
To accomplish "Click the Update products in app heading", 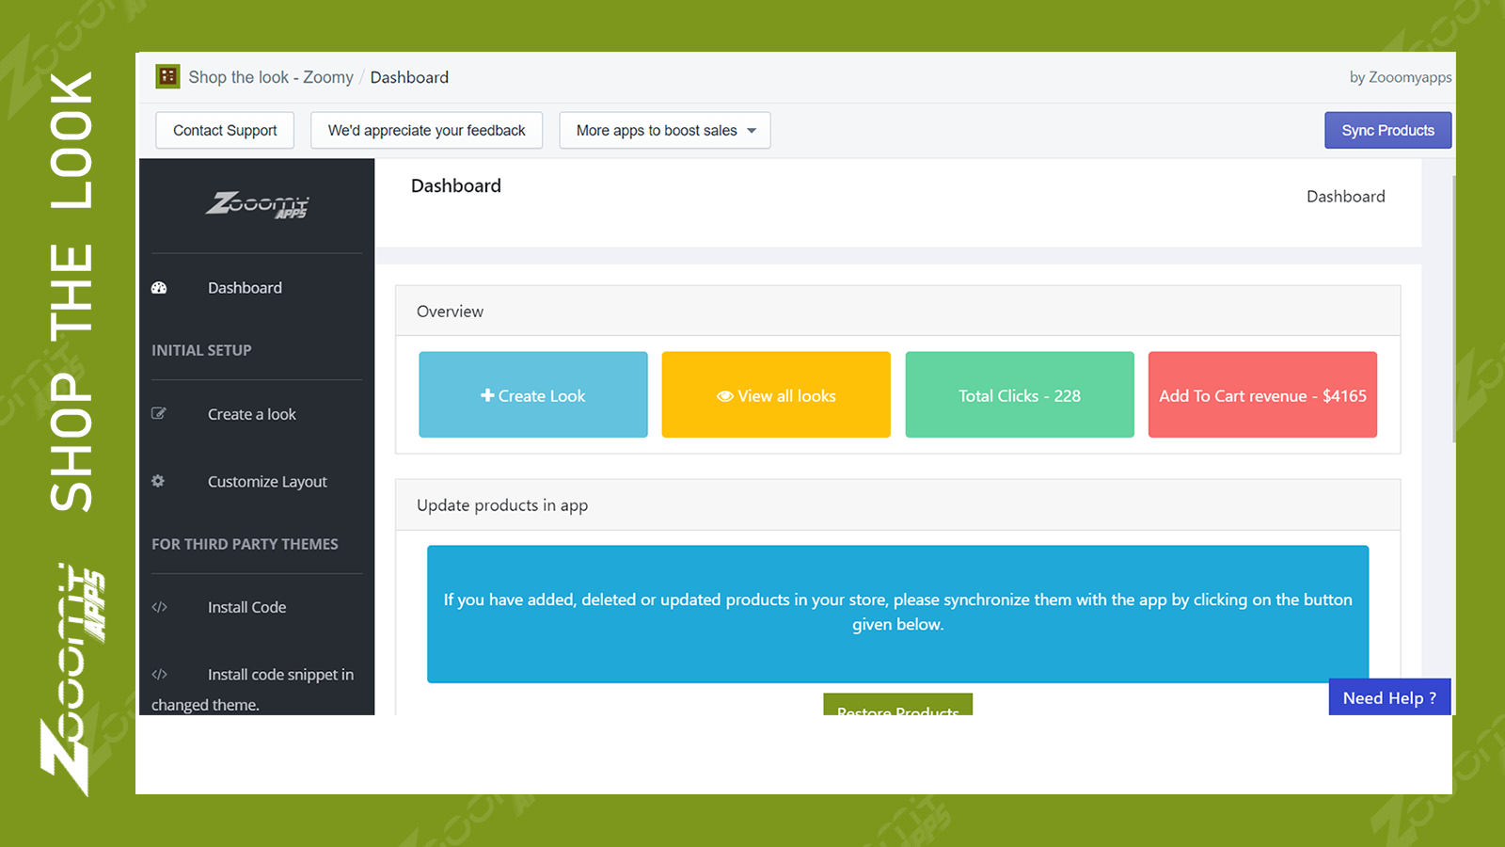I will 502,505.
